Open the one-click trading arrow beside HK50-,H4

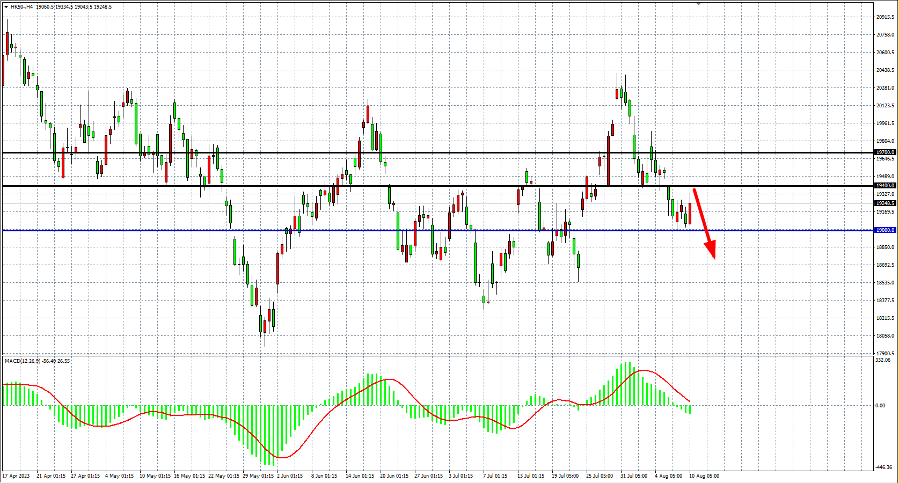6,7
